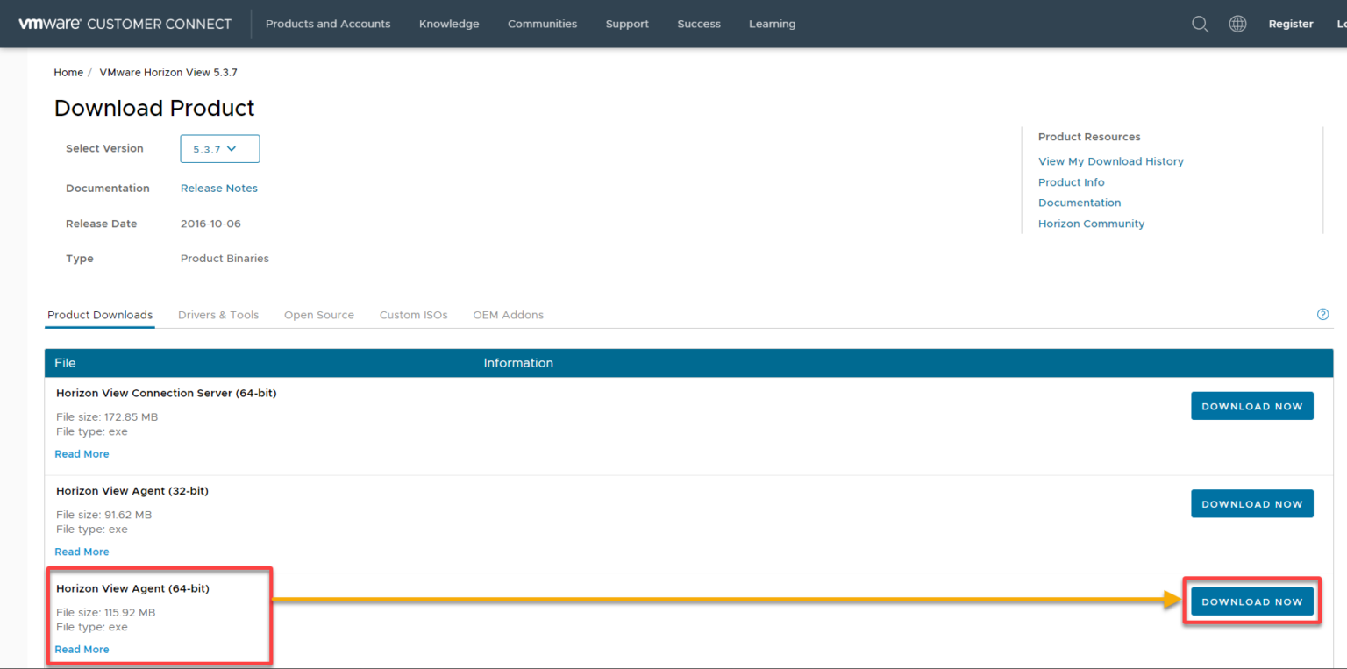Open the Release Notes link
The image size is (1347, 669).
click(218, 188)
